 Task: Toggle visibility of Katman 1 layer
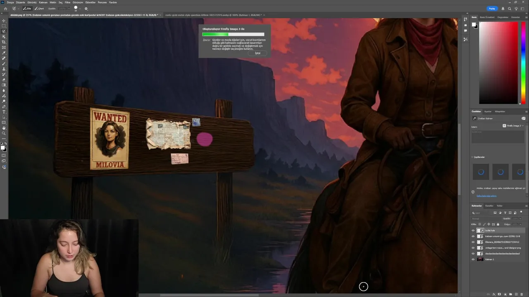473,259
